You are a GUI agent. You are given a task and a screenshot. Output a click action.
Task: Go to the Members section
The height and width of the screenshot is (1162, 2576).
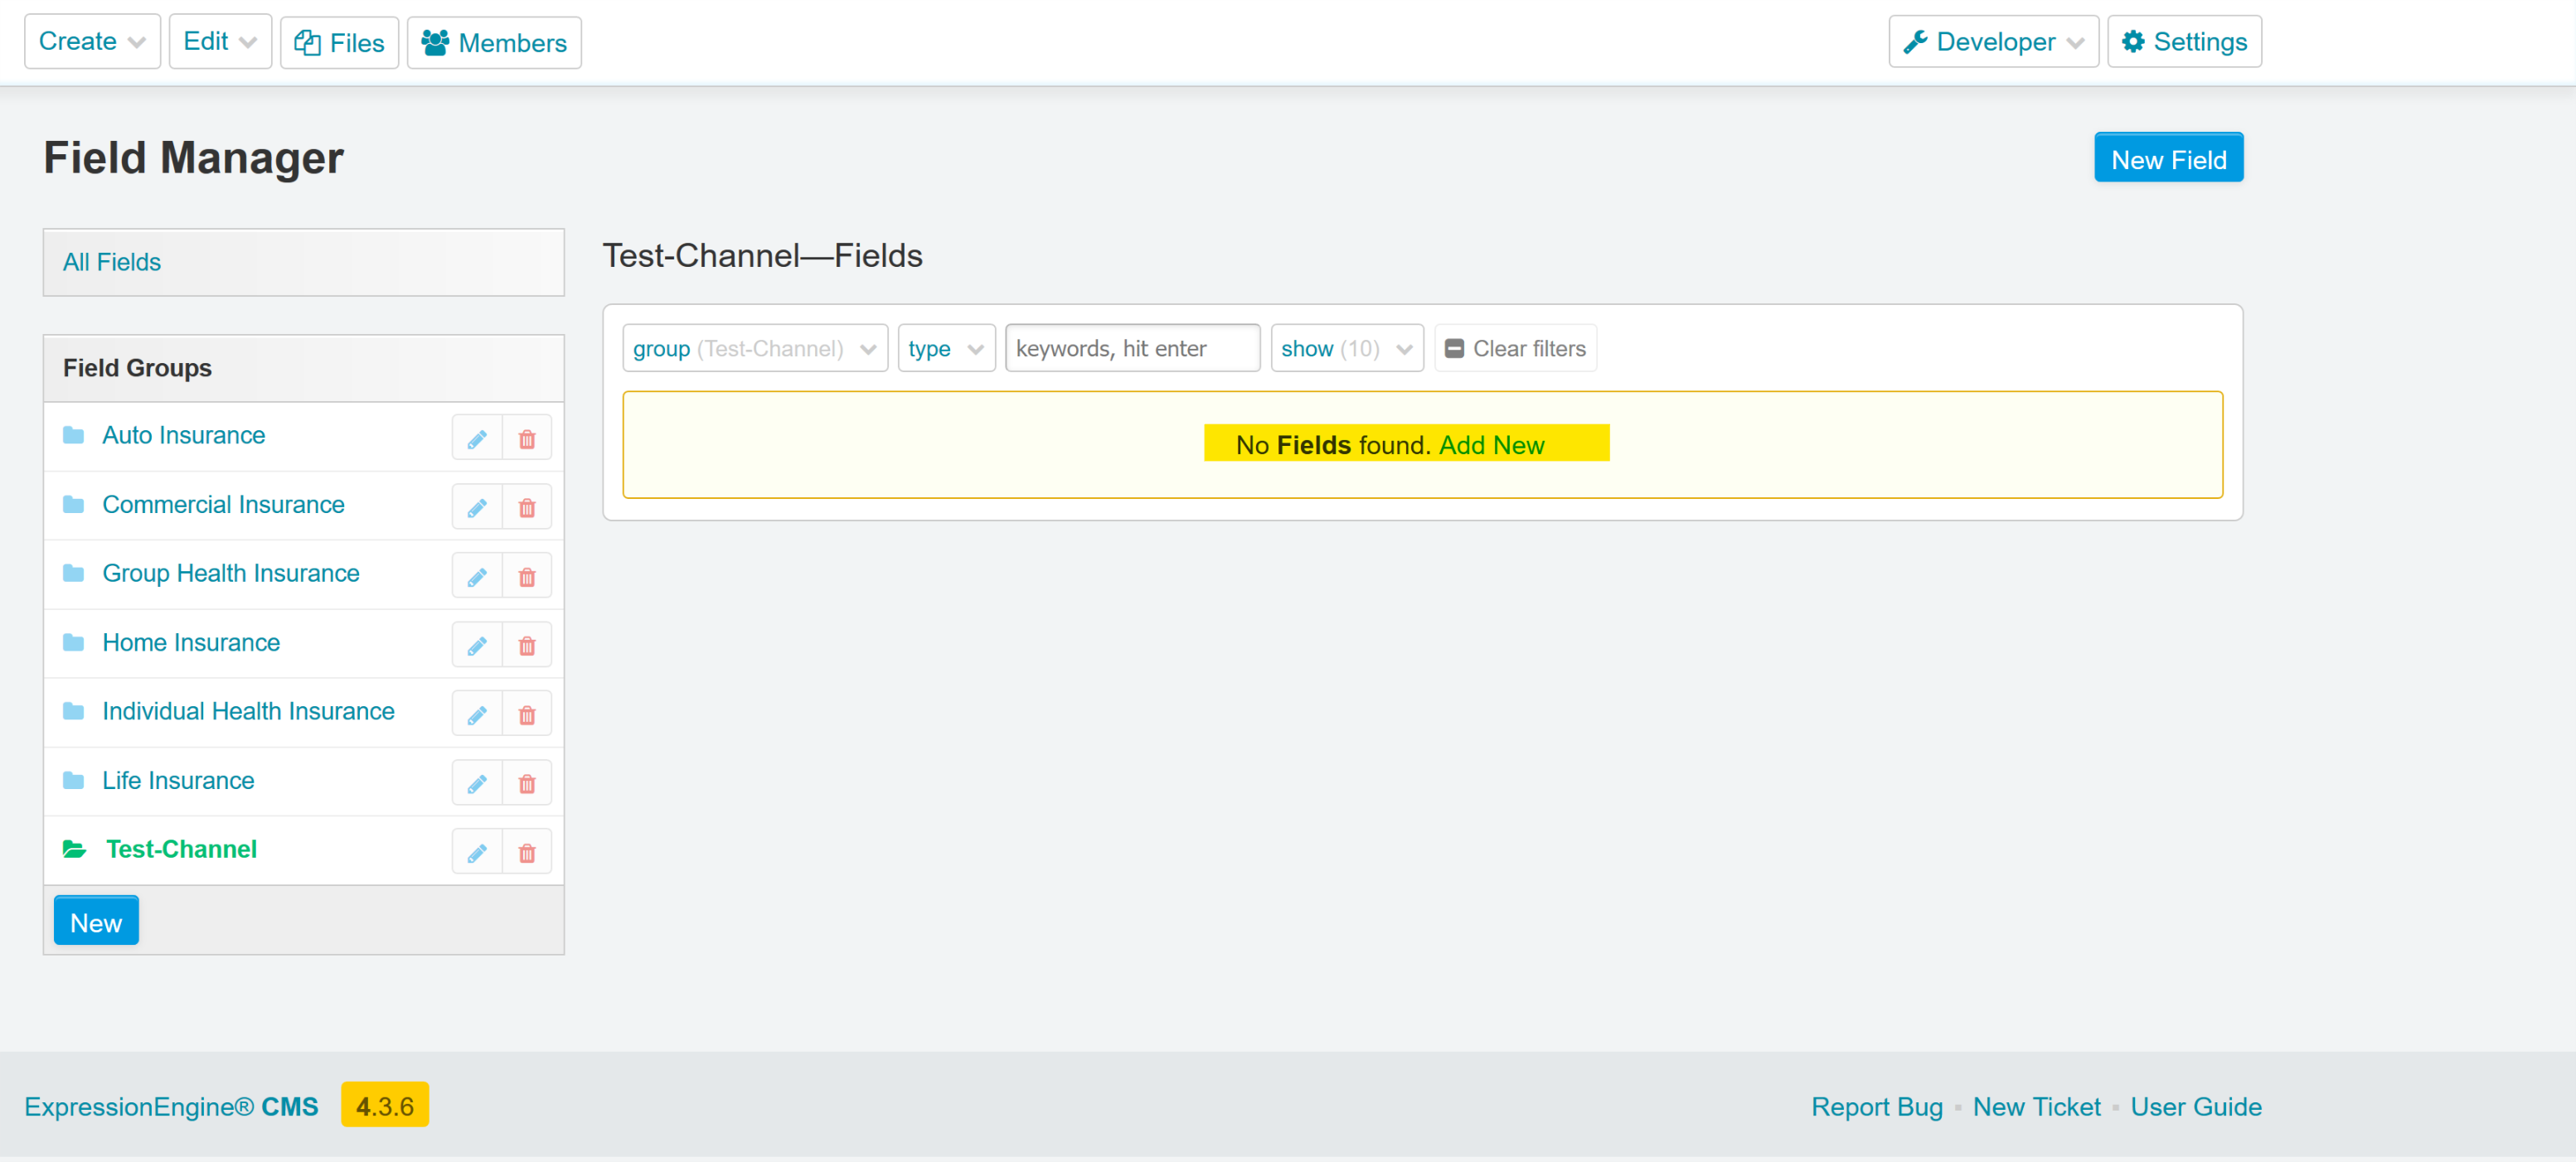tap(494, 42)
